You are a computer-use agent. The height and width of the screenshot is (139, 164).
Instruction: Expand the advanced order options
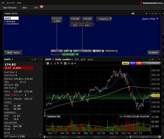tap(111, 51)
